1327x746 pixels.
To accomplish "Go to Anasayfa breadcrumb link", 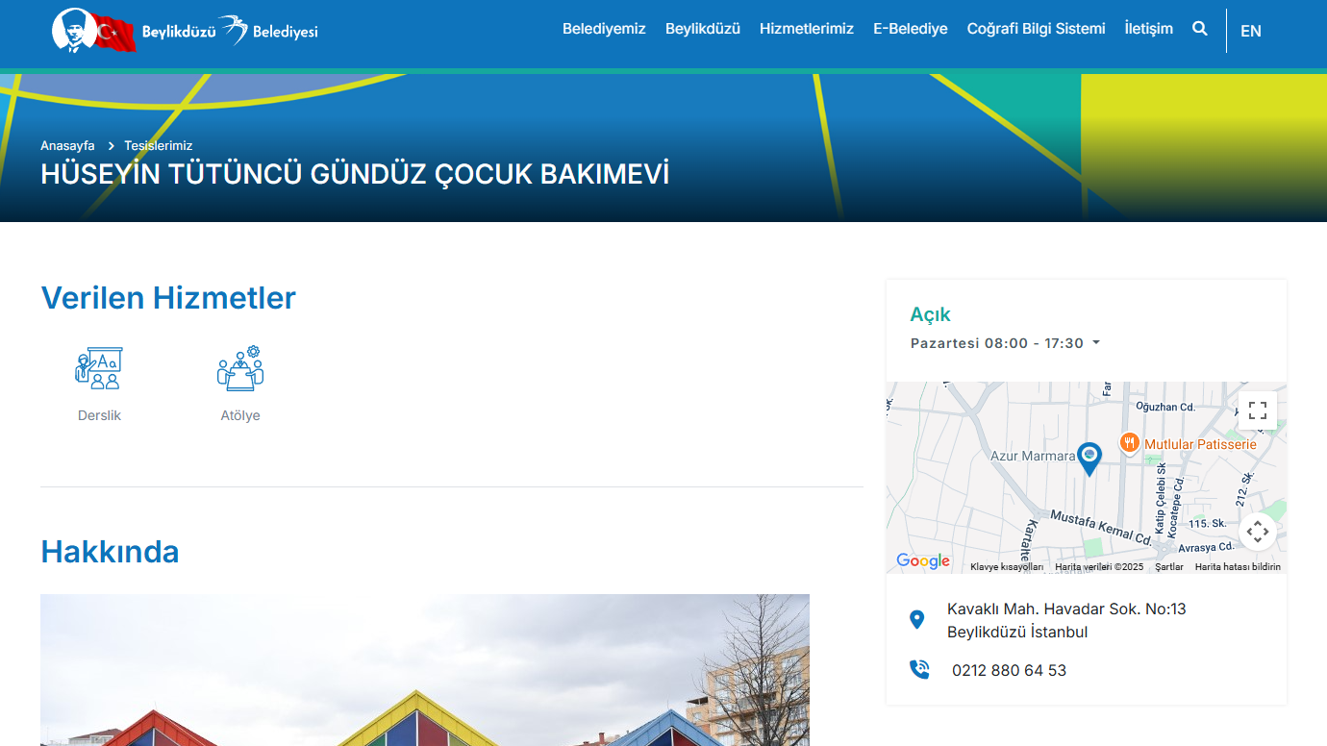I will (67, 146).
